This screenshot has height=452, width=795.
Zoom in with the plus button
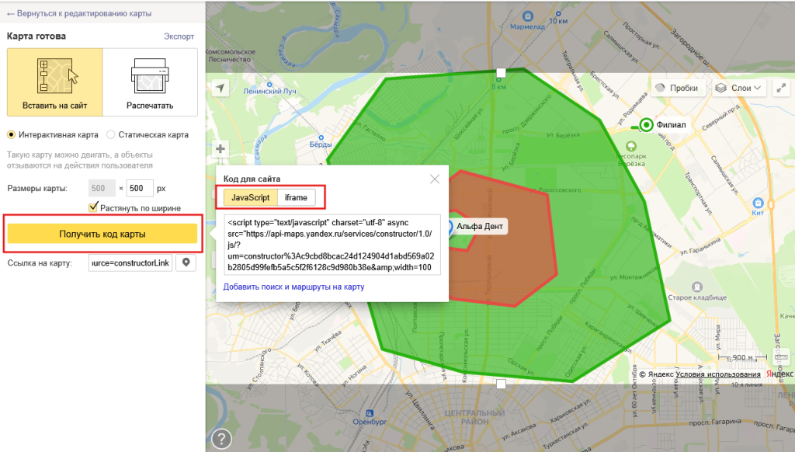point(221,149)
